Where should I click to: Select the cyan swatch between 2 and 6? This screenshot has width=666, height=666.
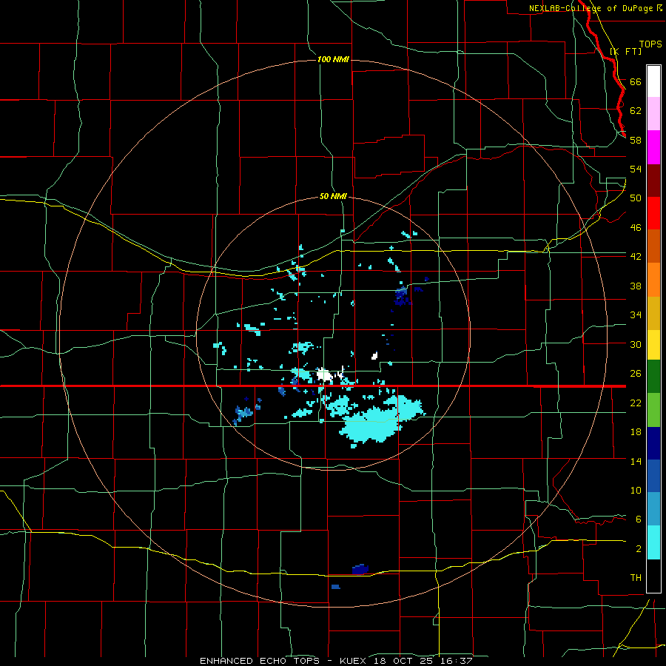653,542
